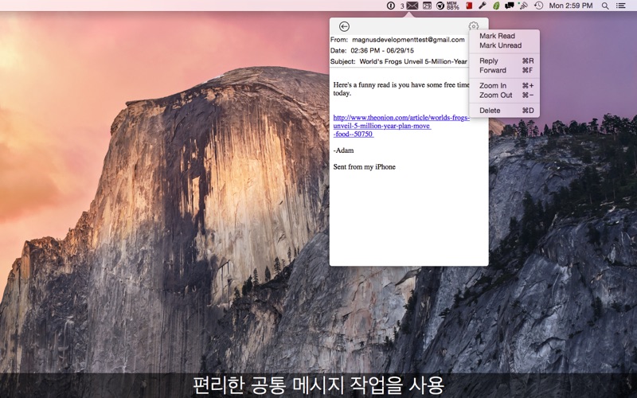This screenshot has width=637, height=398.
Task: Choose Zoom Out from the menu
Action: pos(504,95)
